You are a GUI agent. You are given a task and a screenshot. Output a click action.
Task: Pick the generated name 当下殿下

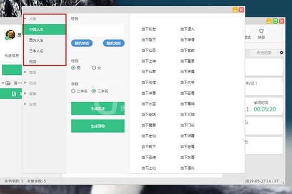149,147
